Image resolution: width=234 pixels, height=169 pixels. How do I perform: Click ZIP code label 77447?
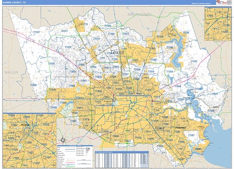point(36,32)
